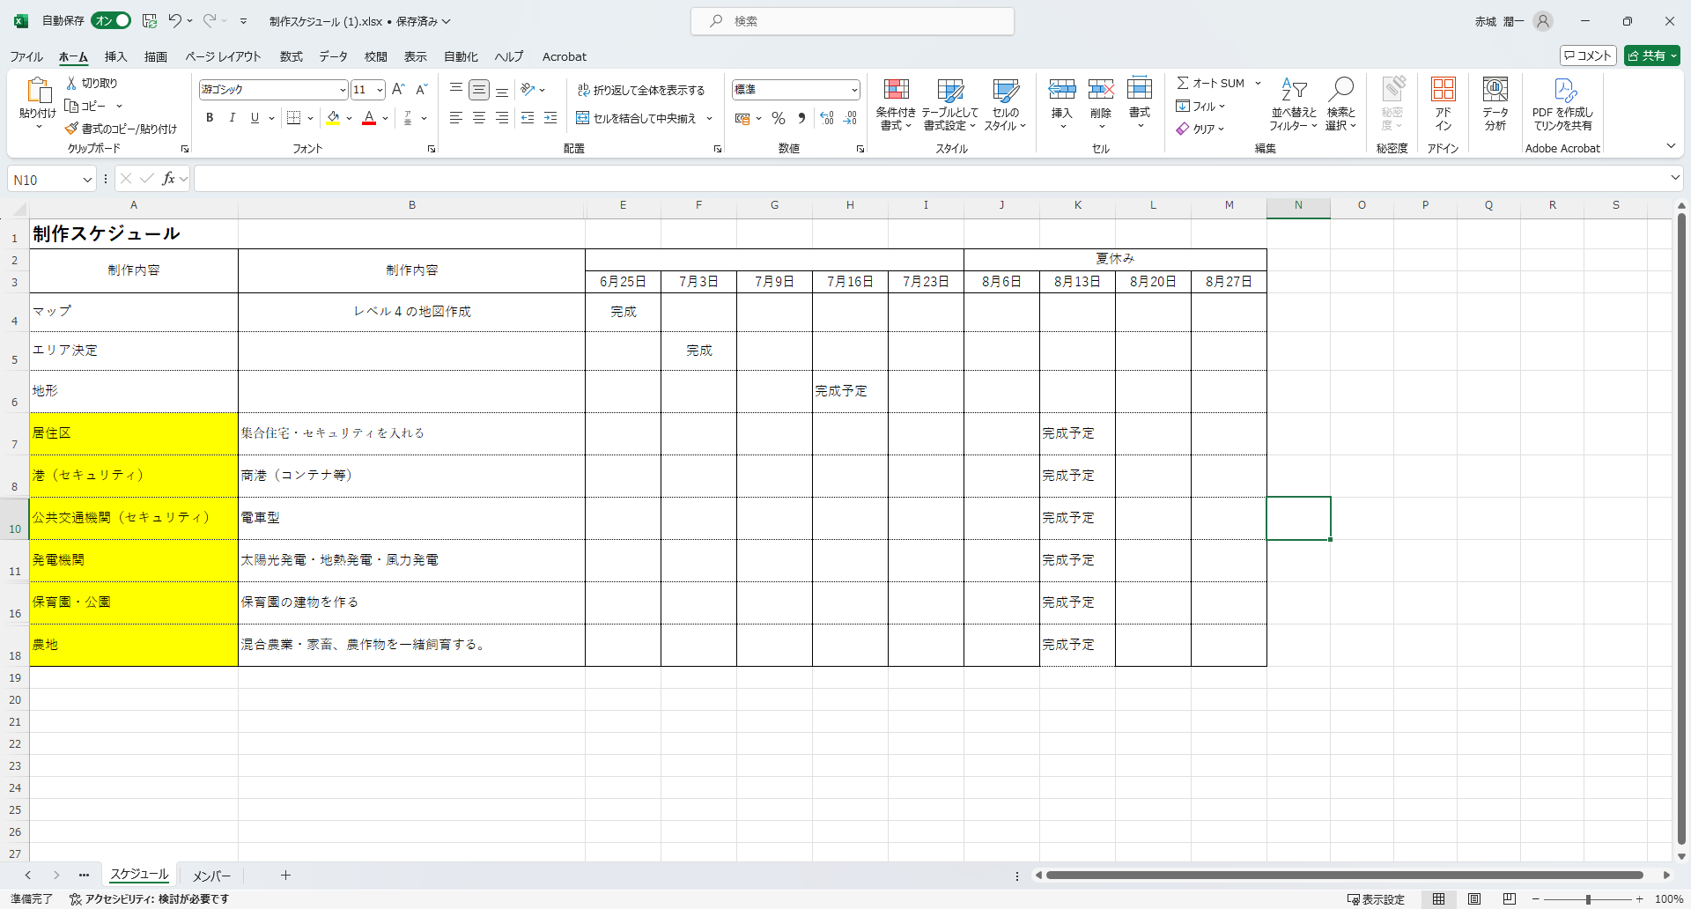Apply comma style format

[801, 118]
